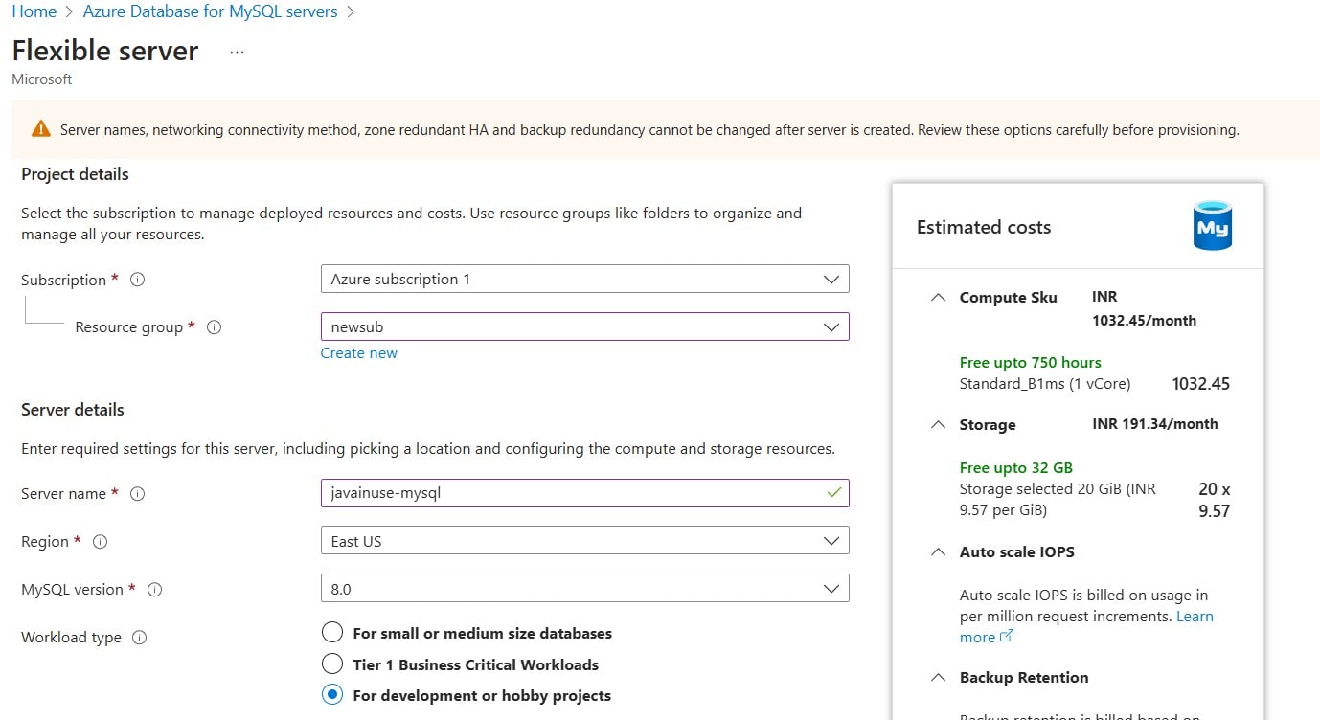This screenshot has height=720, width=1320.
Task: Click the Free upto 750 hours text
Action: click(x=1031, y=363)
